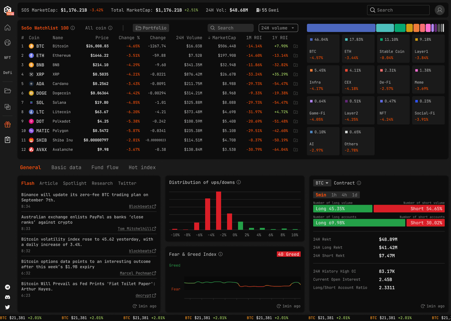Show info icon beside All coin
The width and height of the screenshot is (451, 321).
pos(110,28)
